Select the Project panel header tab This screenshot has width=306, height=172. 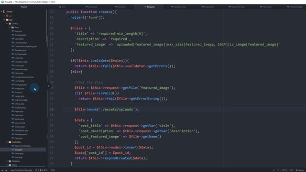23,7
